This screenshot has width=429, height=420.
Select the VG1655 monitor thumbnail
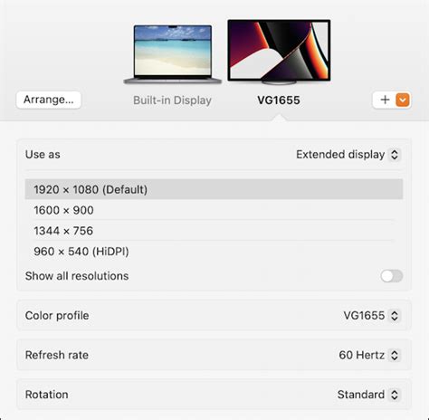(279, 52)
